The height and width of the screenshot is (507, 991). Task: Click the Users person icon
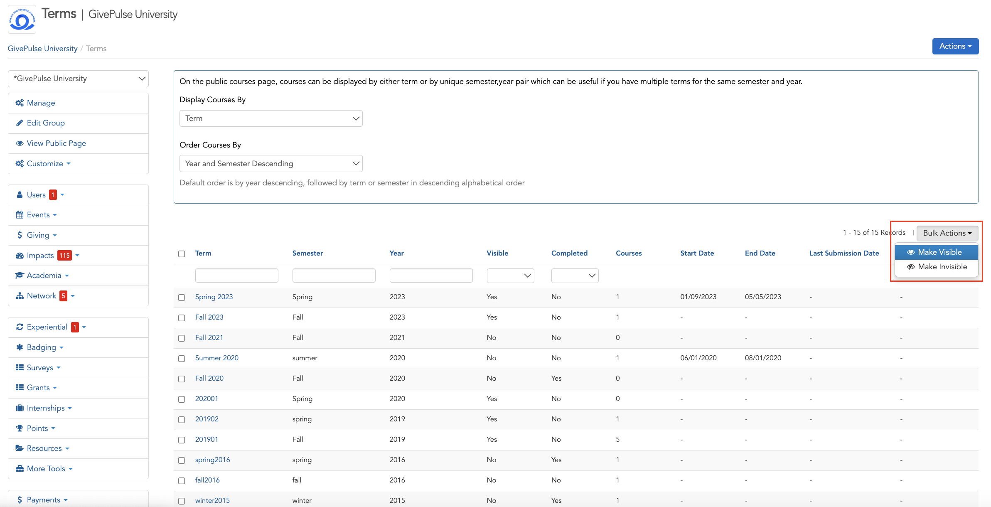(x=20, y=194)
